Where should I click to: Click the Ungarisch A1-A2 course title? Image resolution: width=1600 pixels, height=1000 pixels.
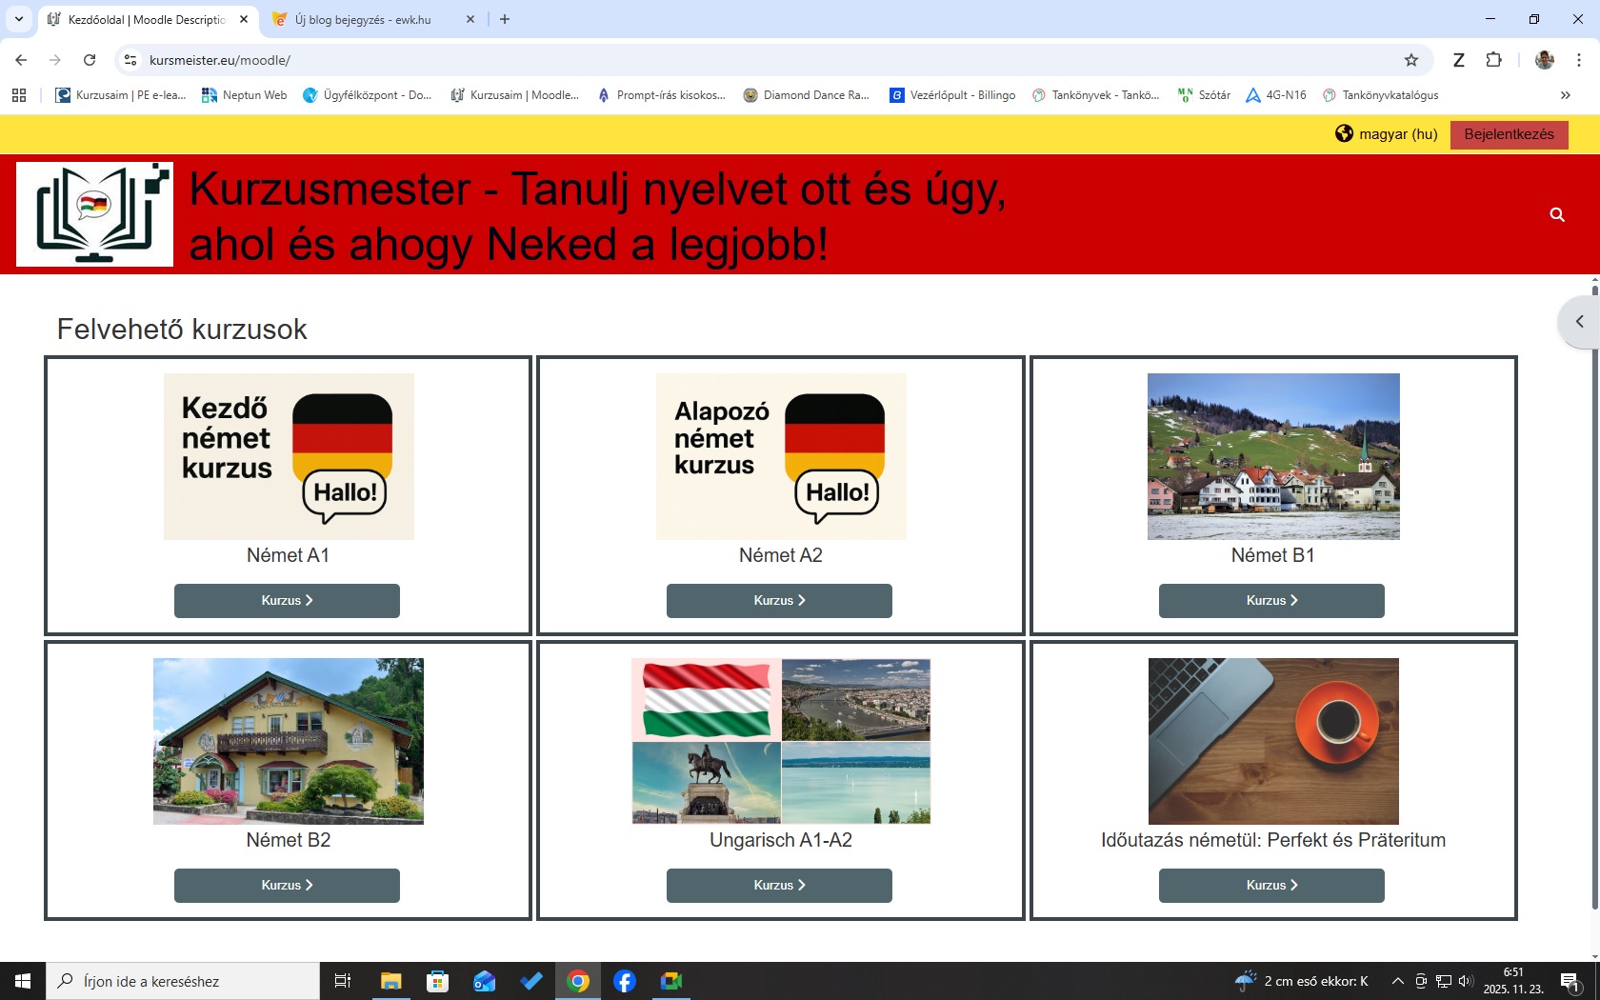[x=780, y=840]
